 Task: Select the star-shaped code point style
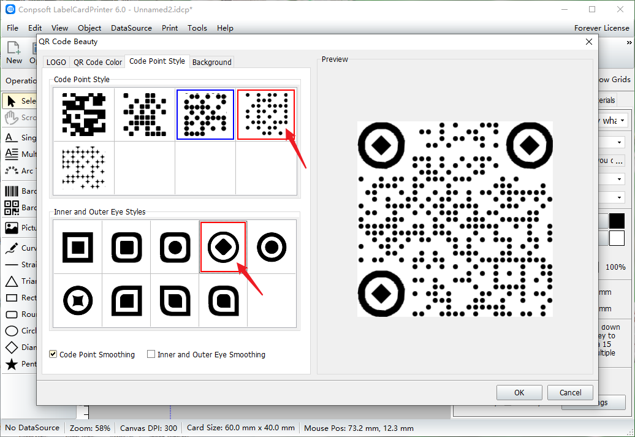pyautogui.click(x=84, y=168)
